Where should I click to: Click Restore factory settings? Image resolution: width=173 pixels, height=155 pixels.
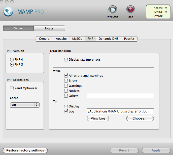(x=25, y=150)
